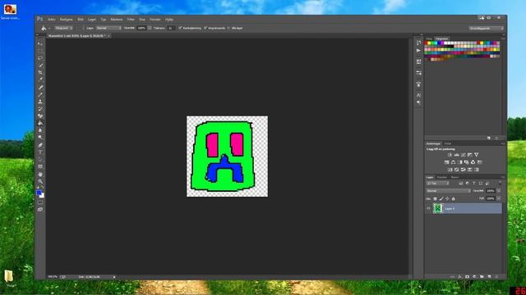Image resolution: width=526 pixels, height=295 pixels.
Task: Select the Paint Bucket tool in the toolbox
Action: click(x=40, y=123)
